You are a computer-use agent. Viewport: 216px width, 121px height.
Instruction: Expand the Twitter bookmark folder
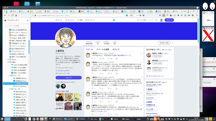pos(8,59)
